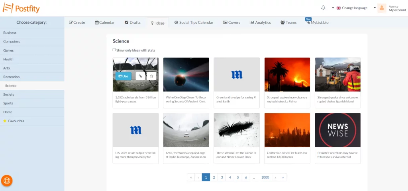Click the account avatar icon

(x=382, y=8)
